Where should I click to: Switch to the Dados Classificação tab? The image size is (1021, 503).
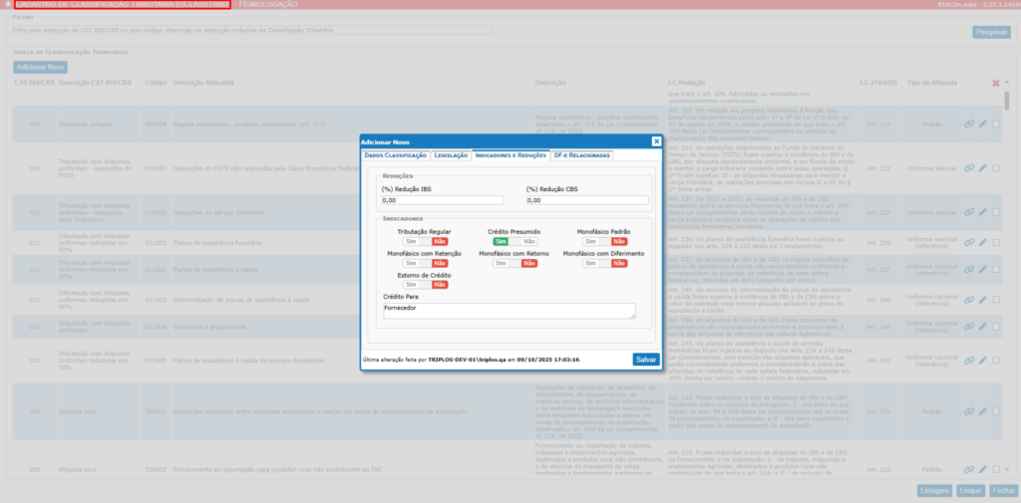(395, 155)
